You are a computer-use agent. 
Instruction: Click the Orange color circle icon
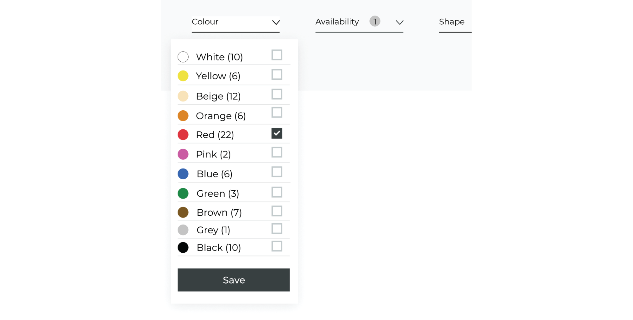click(x=183, y=115)
